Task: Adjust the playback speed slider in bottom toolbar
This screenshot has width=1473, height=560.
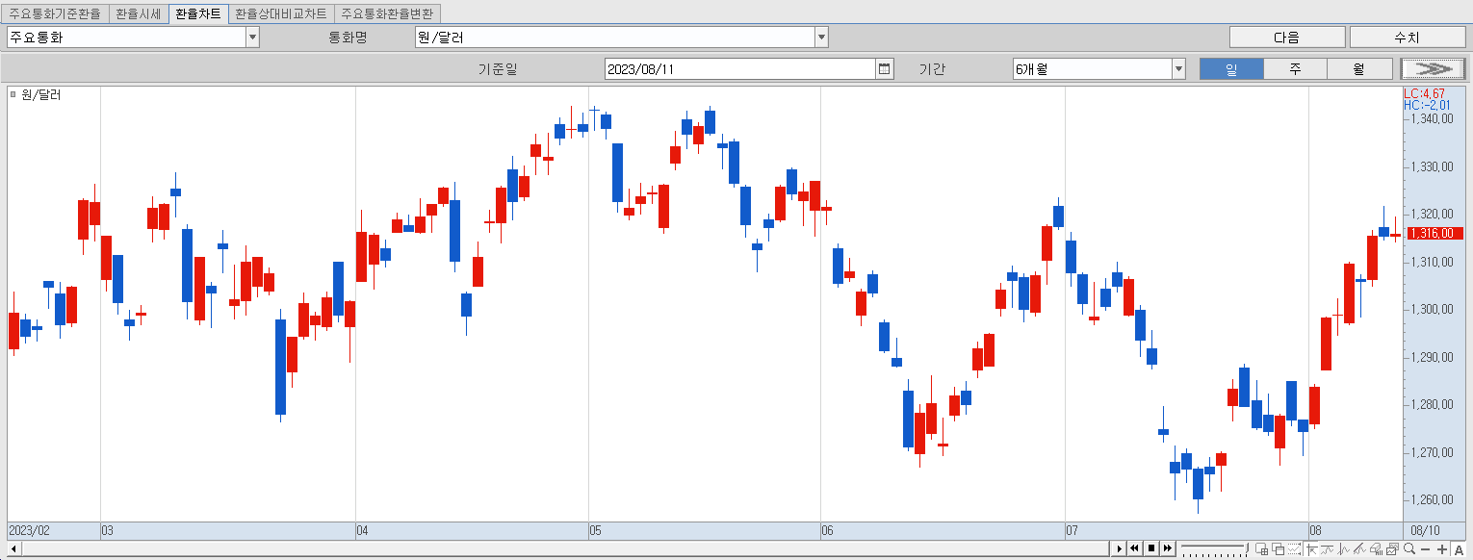Action: click(x=1214, y=548)
